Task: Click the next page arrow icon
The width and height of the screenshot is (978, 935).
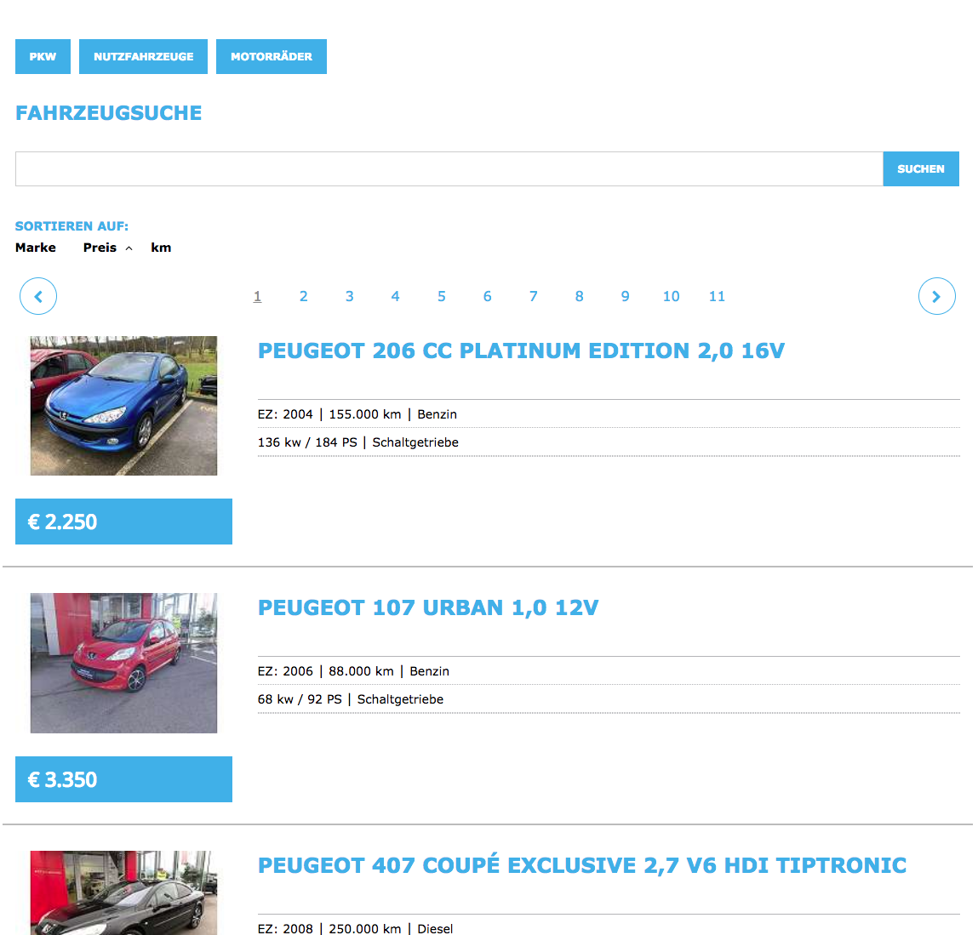Action: [x=936, y=296]
